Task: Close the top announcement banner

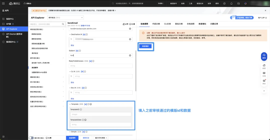Action: tap(265, 10)
